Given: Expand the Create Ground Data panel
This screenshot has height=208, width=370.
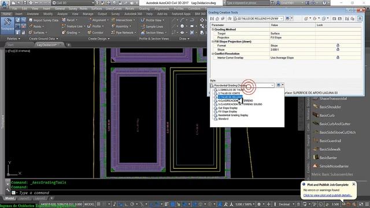Looking at the screenshot, I should 43,39.
